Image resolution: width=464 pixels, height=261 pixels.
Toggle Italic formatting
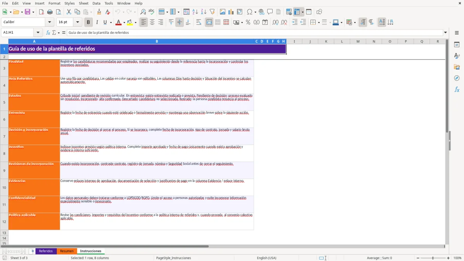coord(97,22)
